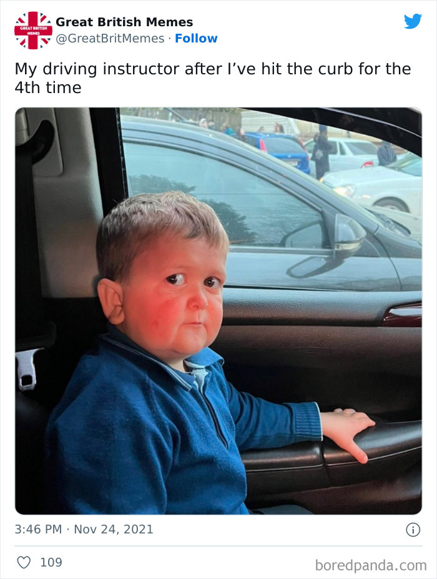Open the tweet information circle icon
The image size is (437, 579).
tap(413, 530)
